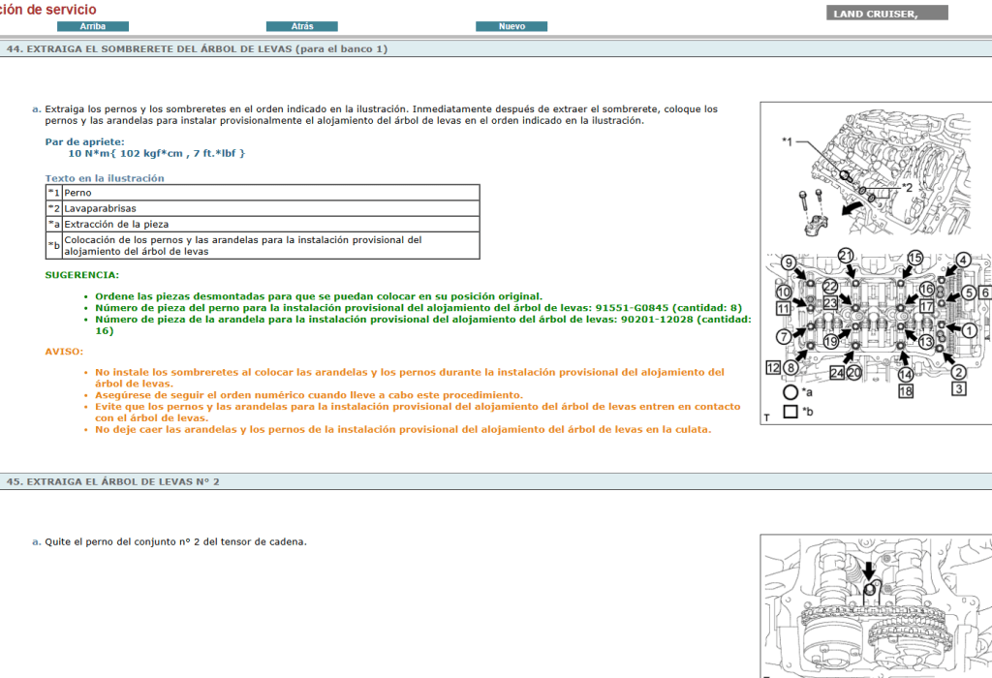Viewport: 992px width, 678px height.
Task: Click the *1 Perno table row
Action: [262, 193]
